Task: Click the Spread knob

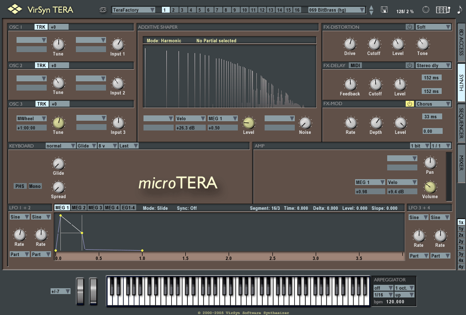Action: coord(58,187)
